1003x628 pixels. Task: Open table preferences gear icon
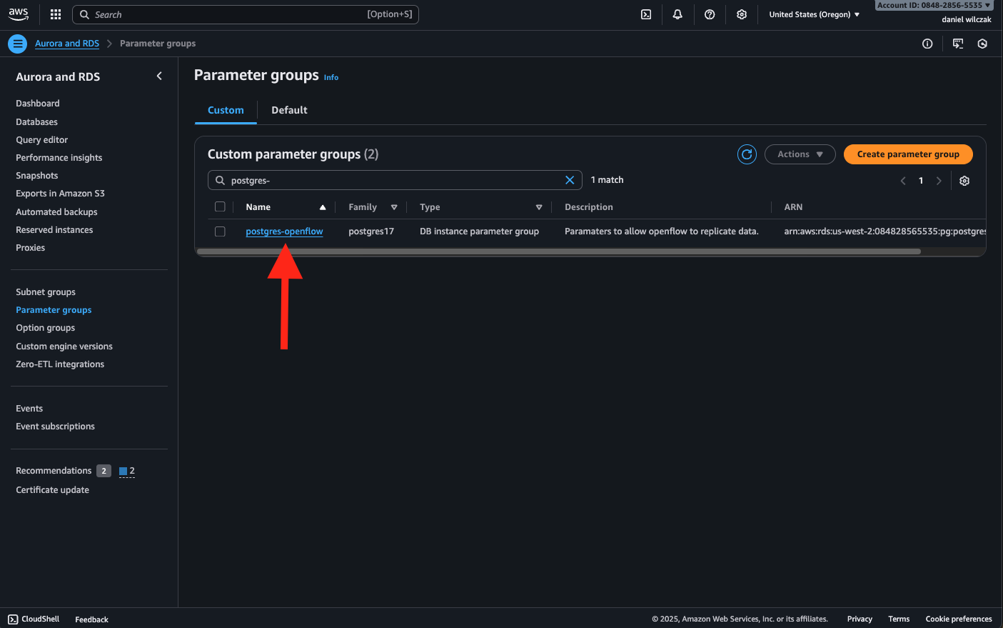click(964, 181)
